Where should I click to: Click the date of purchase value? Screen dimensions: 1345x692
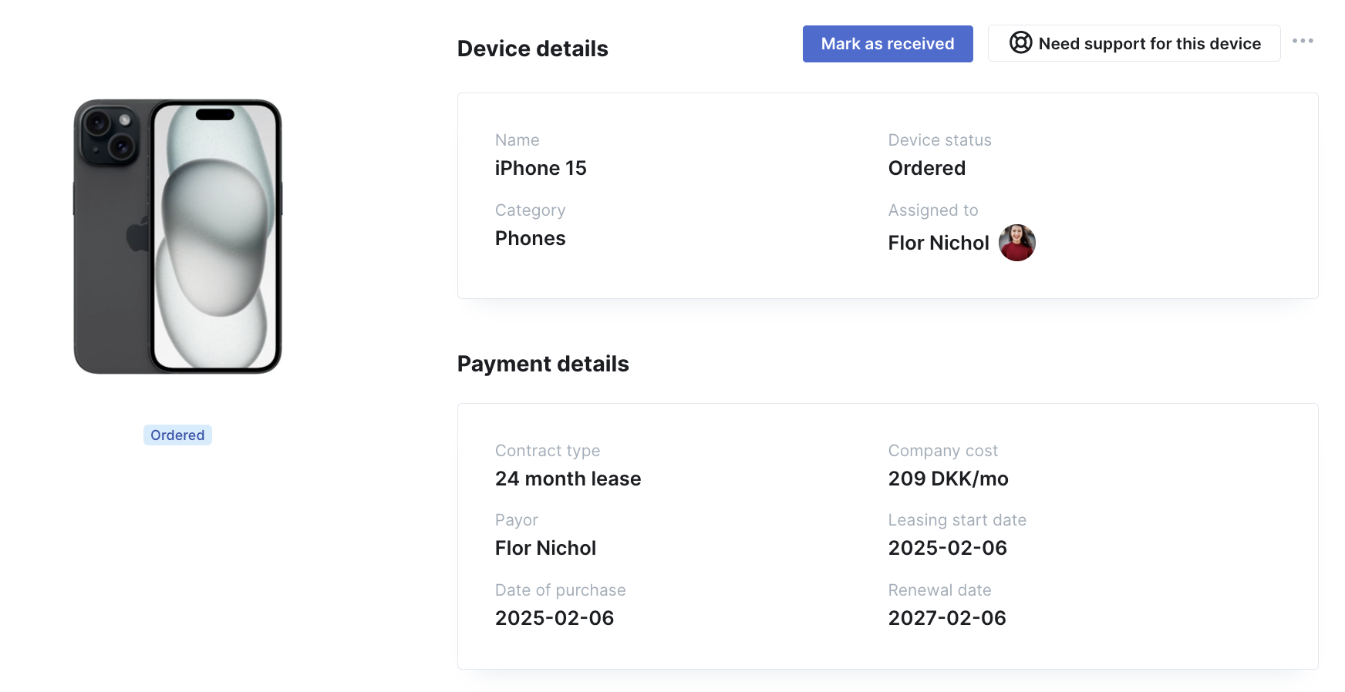click(x=555, y=618)
